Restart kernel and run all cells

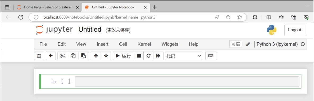(158, 56)
